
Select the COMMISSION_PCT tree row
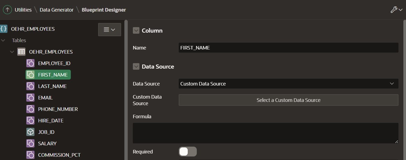[x=54, y=155]
